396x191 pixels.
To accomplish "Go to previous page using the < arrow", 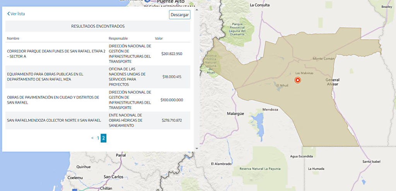I will 92,138.
